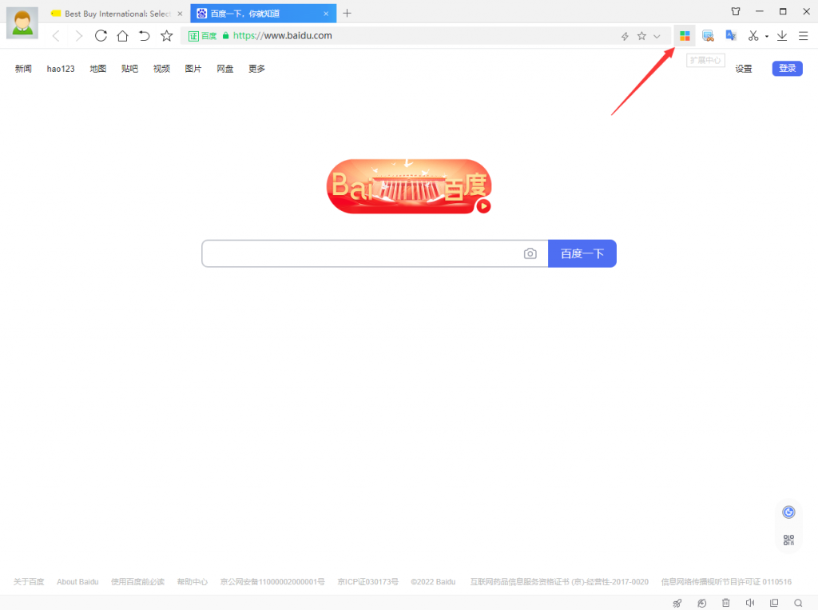
Task: Switch to the Best Buy International tab
Action: [117, 14]
